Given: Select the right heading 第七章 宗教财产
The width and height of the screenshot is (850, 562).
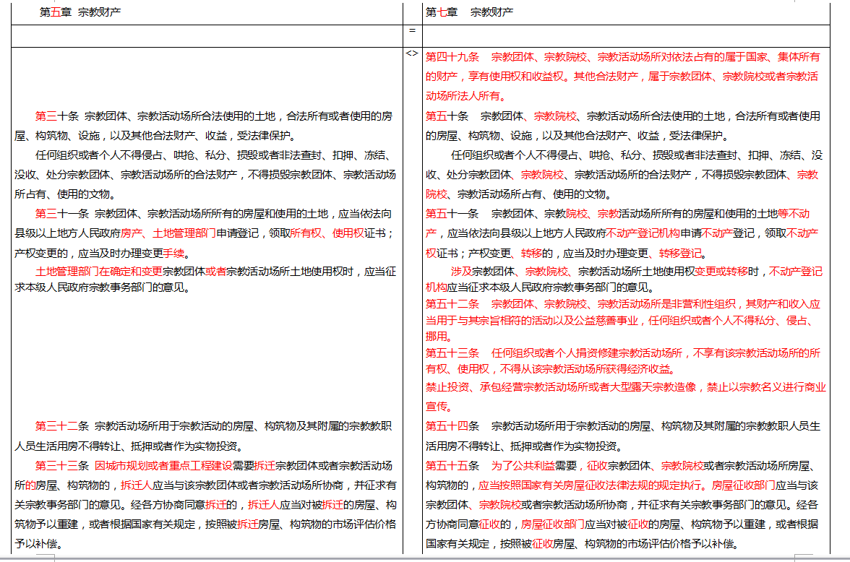Looking at the screenshot, I should click(469, 12).
